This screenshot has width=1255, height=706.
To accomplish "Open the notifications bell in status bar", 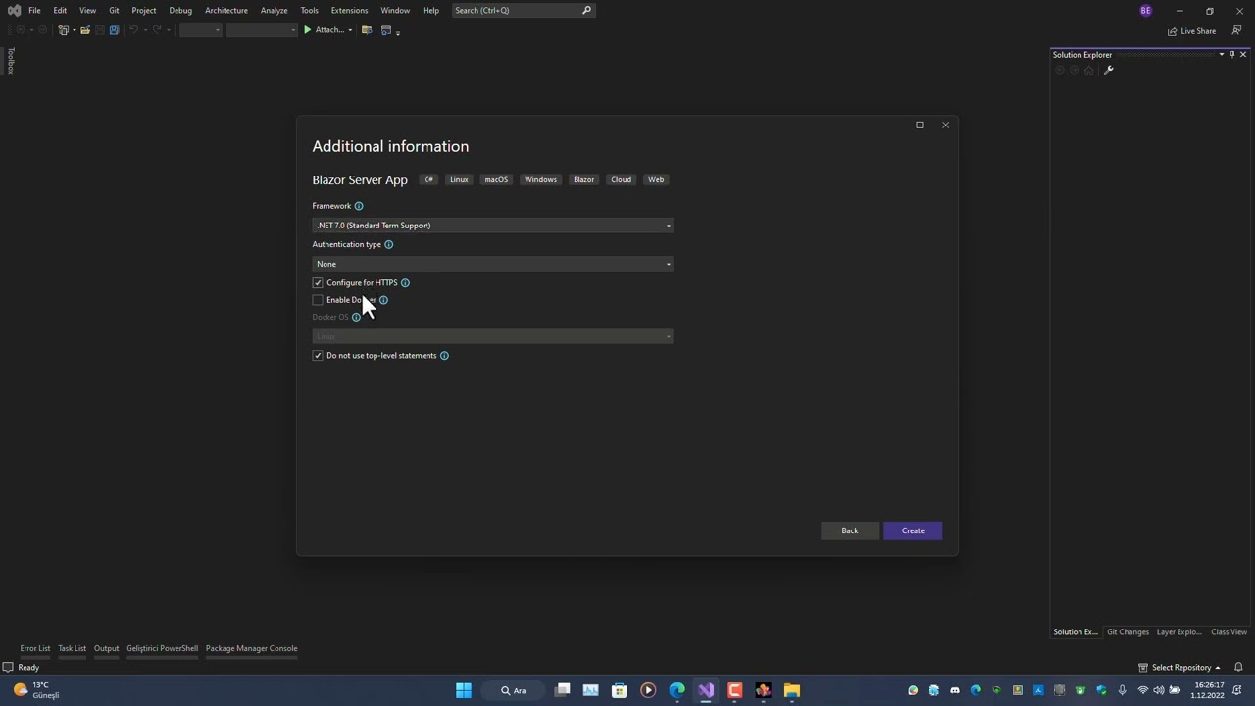I will coord(1238,668).
